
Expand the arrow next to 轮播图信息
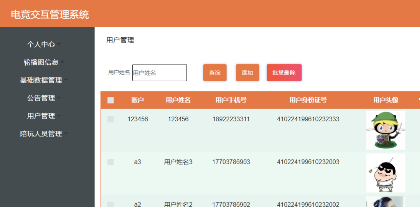pos(62,62)
